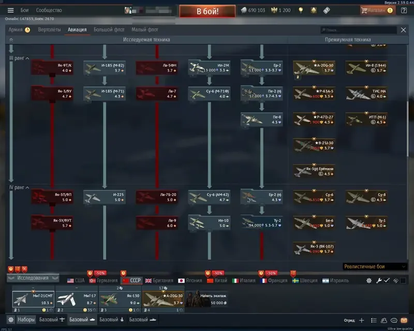Select the Як-130 crew slot
The height and width of the screenshot is (331, 414).
click(x=120, y=299)
